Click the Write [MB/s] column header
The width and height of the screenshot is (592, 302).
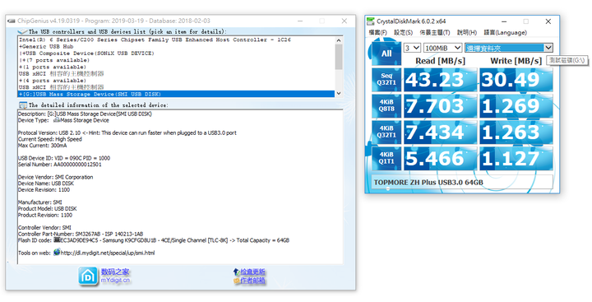coord(516,61)
